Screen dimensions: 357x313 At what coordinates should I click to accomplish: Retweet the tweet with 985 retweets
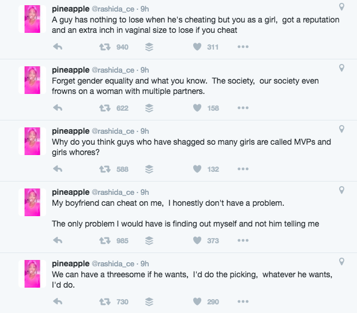point(105,240)
